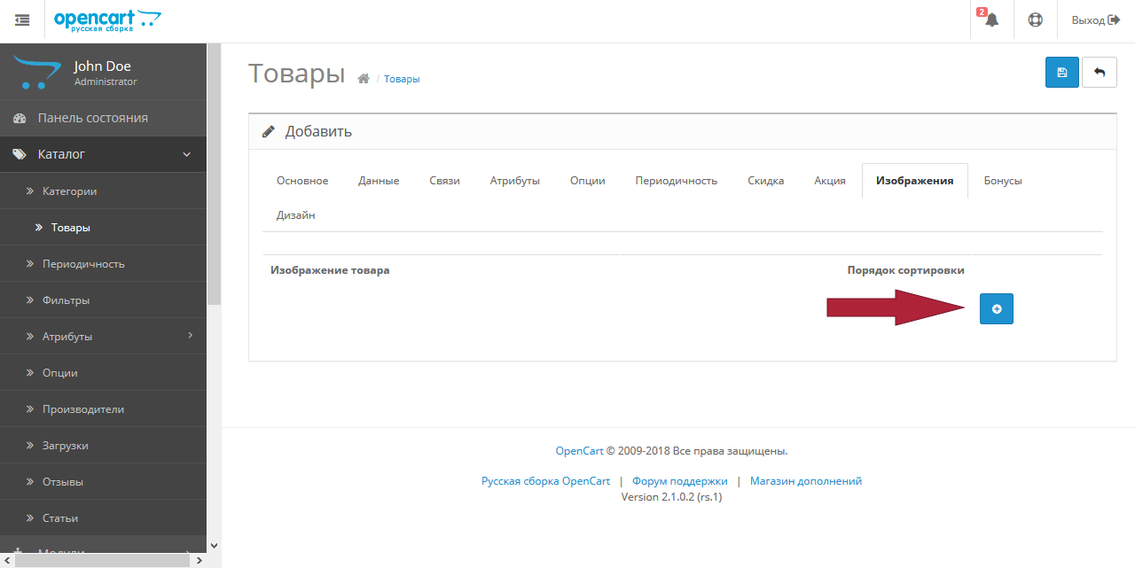Switch to the Скидка tab

tap(766, 181)
